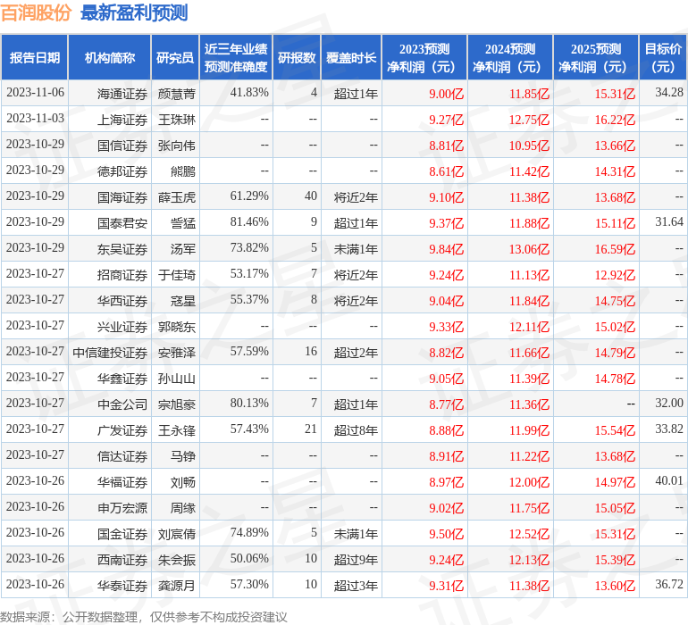688x625 pixels.
Task: Click accuracy value 80.13%
Action: 249,403
